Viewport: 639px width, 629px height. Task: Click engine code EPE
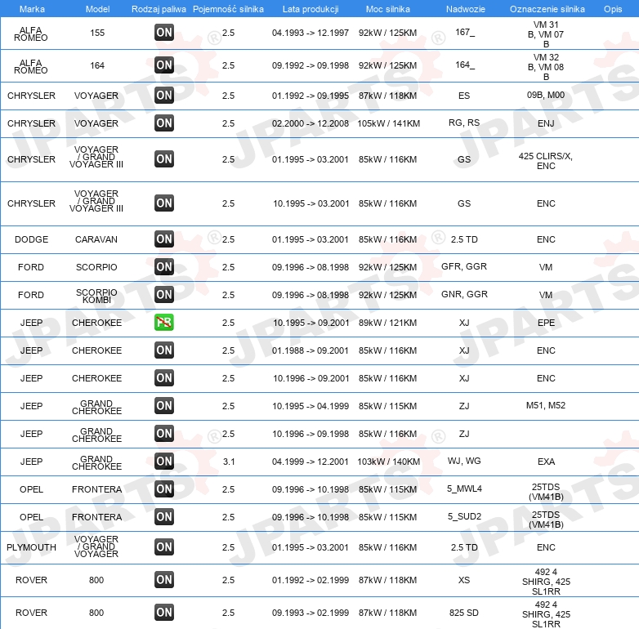click(x=546, y=323)
